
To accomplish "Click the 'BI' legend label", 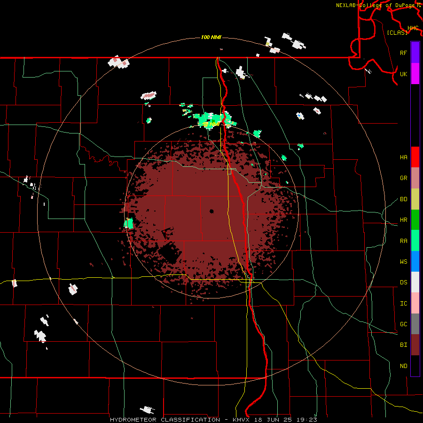I will coord(403,345).
